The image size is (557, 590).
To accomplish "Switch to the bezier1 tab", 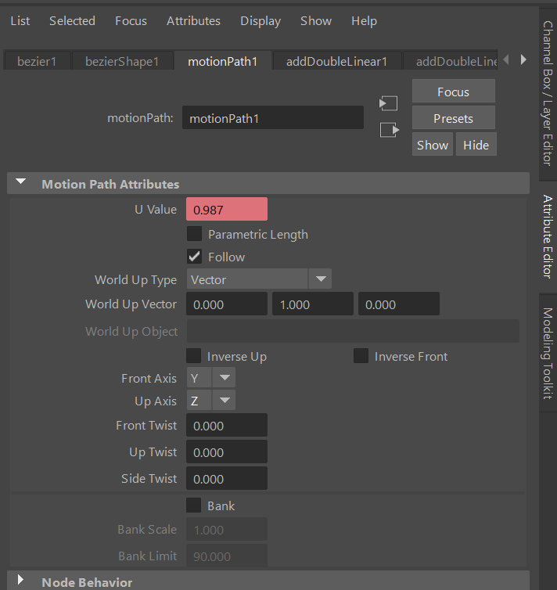I will (37, 61).
